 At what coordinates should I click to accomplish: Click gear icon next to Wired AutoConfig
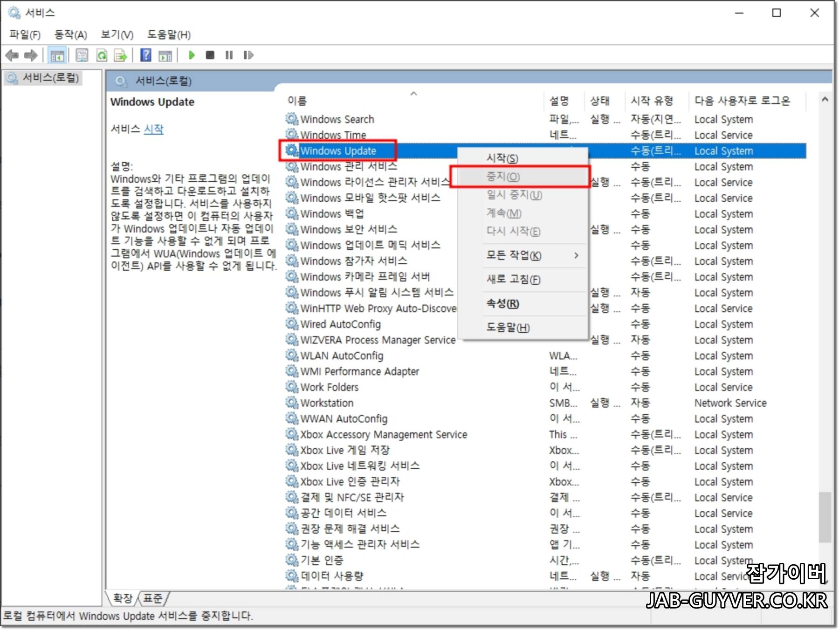(292, 324)
